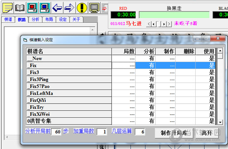
Task: Open the 布局 tab
Action: [x=49, y=19]
